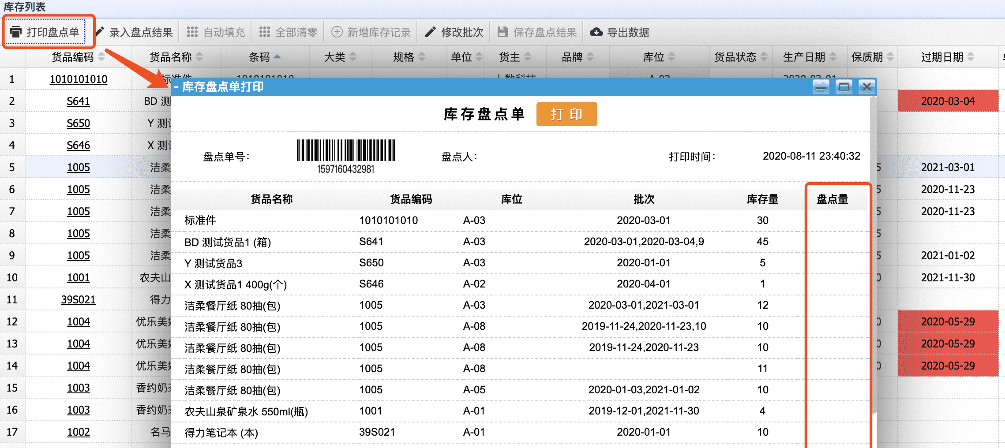Screen dimensions: 1005x448
Task: Open item link 1003 in row 15
Action: (x=79, y=388)
